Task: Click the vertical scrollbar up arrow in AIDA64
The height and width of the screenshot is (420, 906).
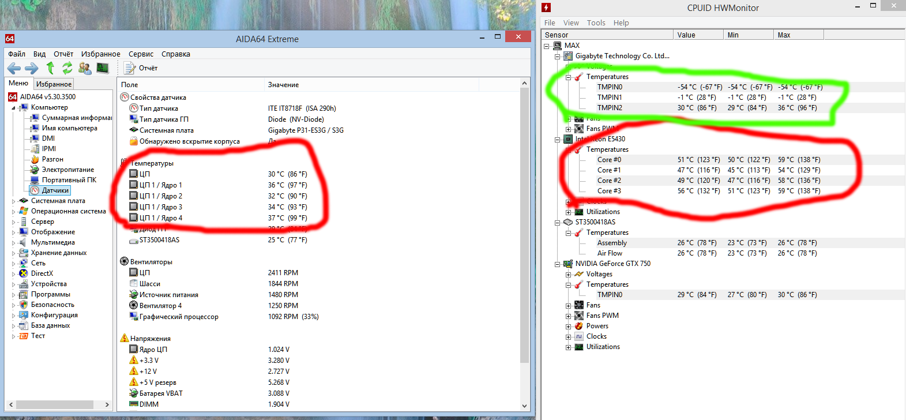Action: 524,84
